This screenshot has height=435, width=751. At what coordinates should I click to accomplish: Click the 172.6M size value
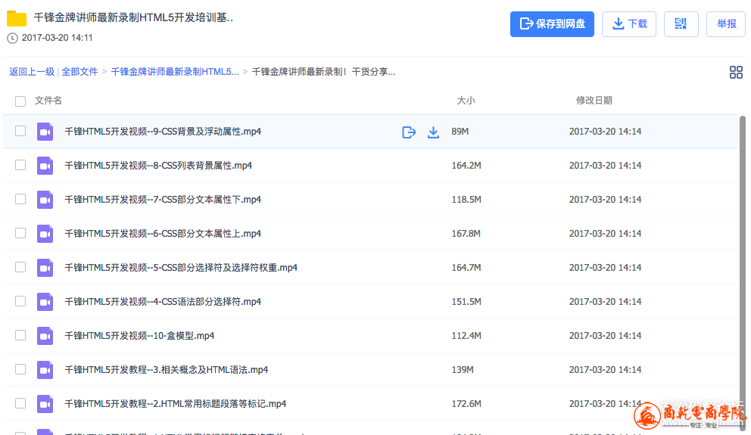tap(466, 403)
